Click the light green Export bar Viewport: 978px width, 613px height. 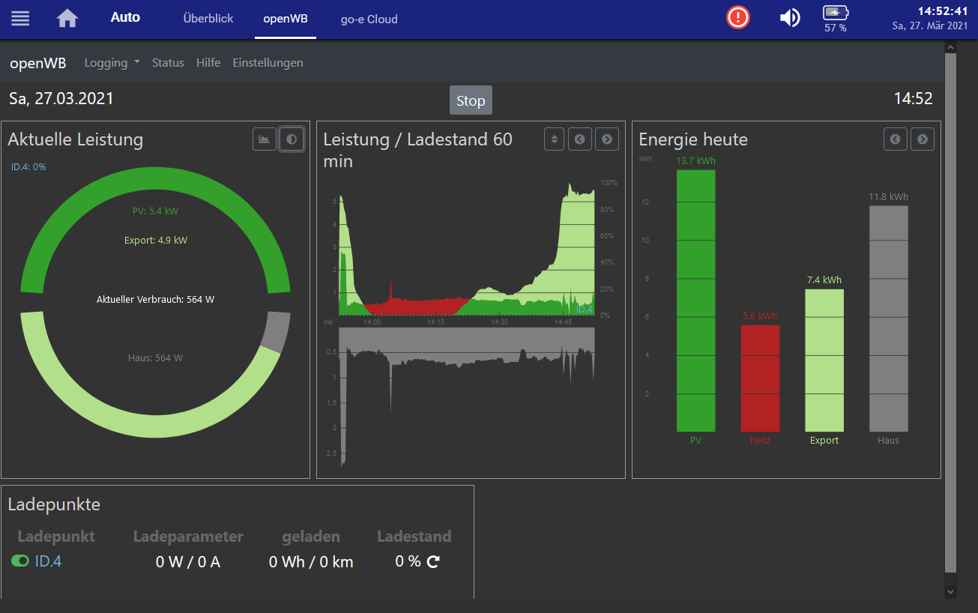(x=824, y=360)
